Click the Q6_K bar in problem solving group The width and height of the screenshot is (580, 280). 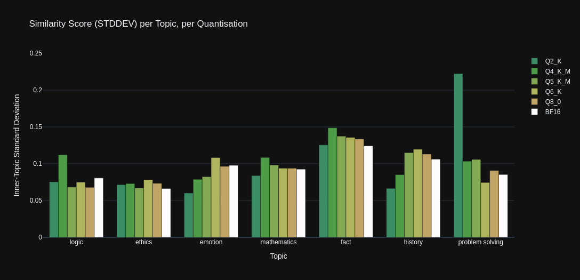click(x=485, y=210)
